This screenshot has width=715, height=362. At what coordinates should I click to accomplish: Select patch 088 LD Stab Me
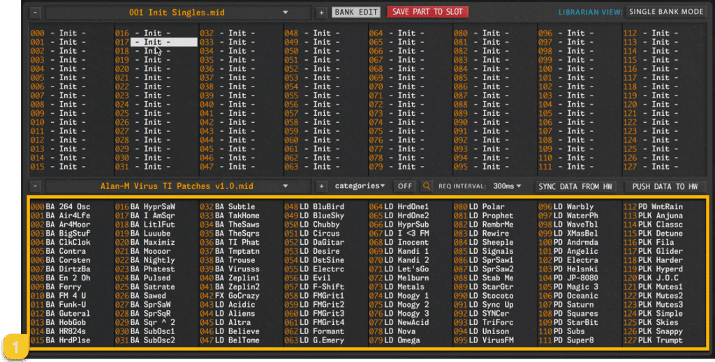[483, 278]
